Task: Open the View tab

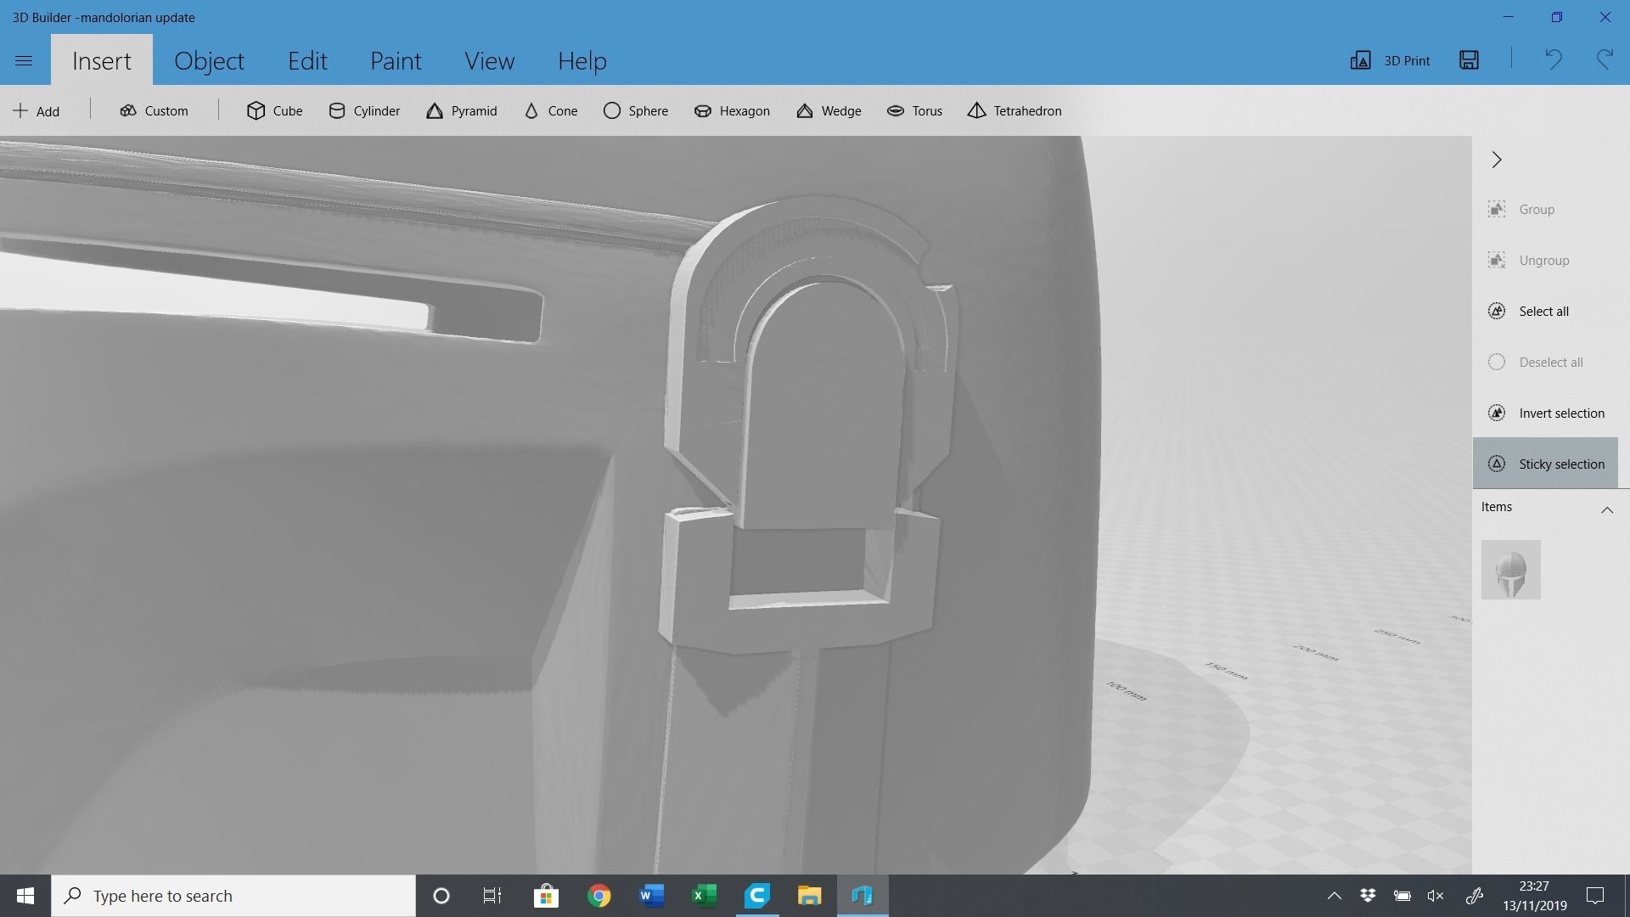Action: (489, 60)
